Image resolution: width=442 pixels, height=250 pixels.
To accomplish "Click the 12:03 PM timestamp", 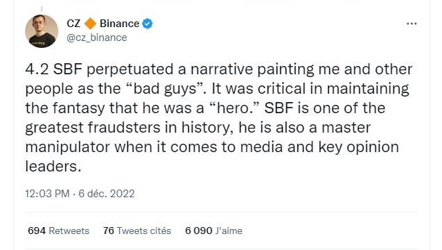I will pos(47,194).
